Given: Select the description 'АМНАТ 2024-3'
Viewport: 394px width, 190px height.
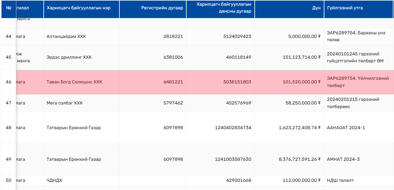Looking at the screenshot, I should pyautogui.click(x=343, y=159).
